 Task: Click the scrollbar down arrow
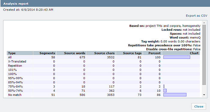204,95
